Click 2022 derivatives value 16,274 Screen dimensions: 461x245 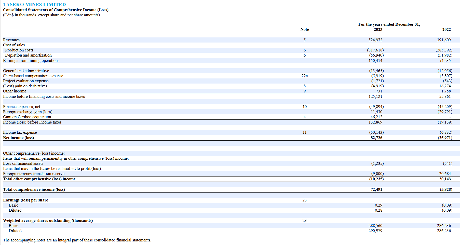[445, 86]
